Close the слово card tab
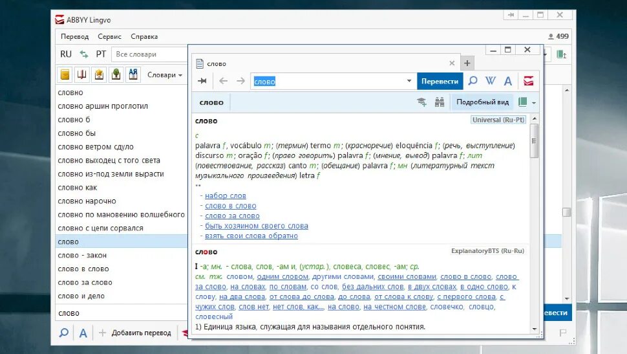Image resolution: width=627 pixels, height=354 pixels. click(452, 63)
